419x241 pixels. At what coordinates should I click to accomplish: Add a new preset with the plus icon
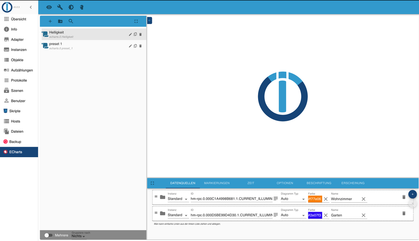(x=50, y=21)
